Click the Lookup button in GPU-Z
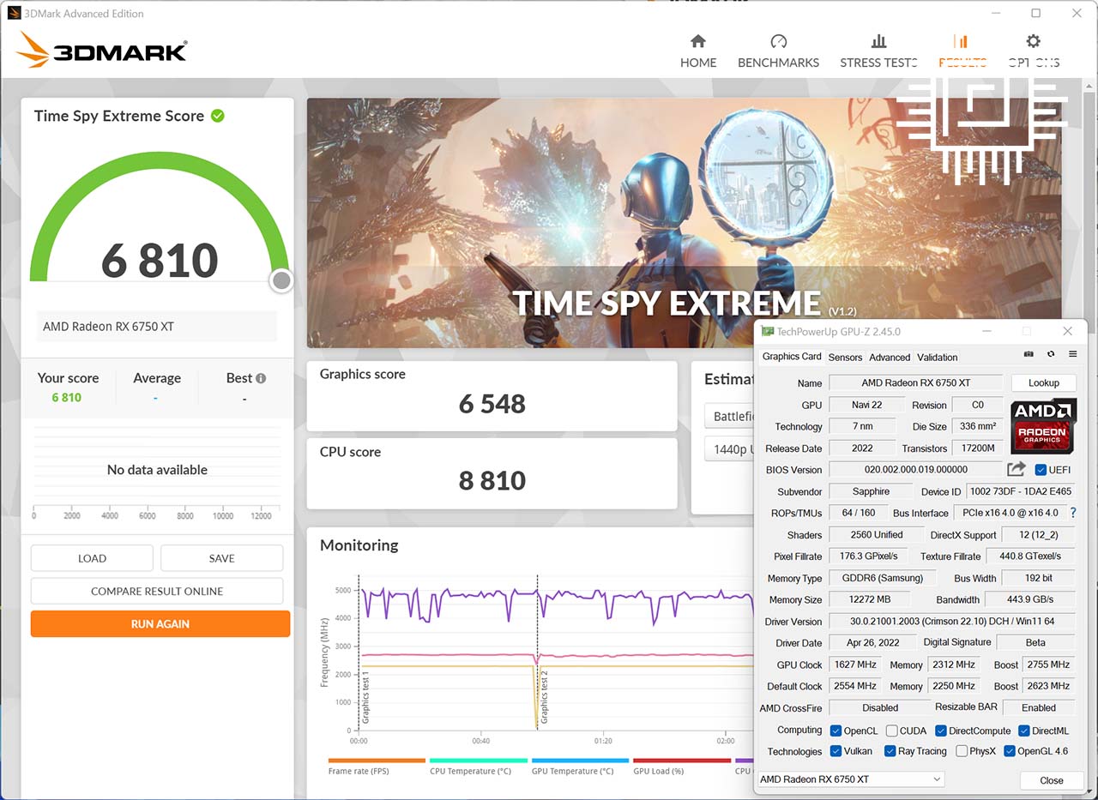Image resolution: width=1098 pixels, height=800 pixels. point(1044,383)
